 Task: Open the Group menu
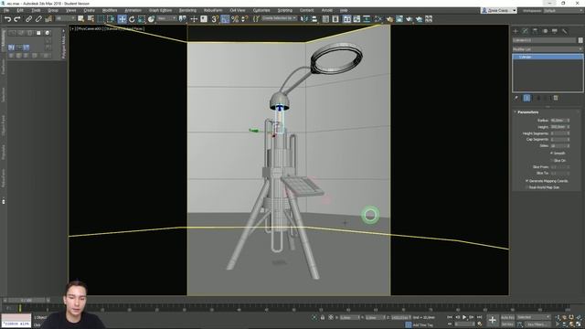coord(53,10)
